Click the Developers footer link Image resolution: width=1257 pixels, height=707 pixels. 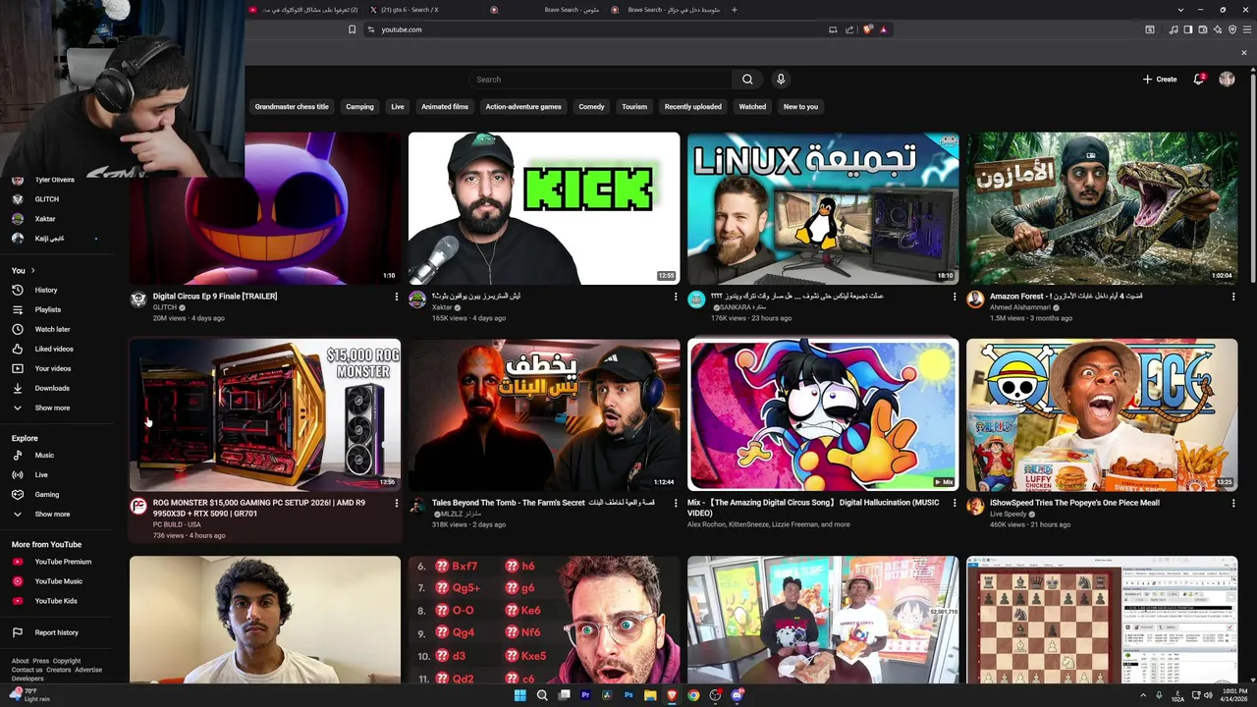click(27, 679)
